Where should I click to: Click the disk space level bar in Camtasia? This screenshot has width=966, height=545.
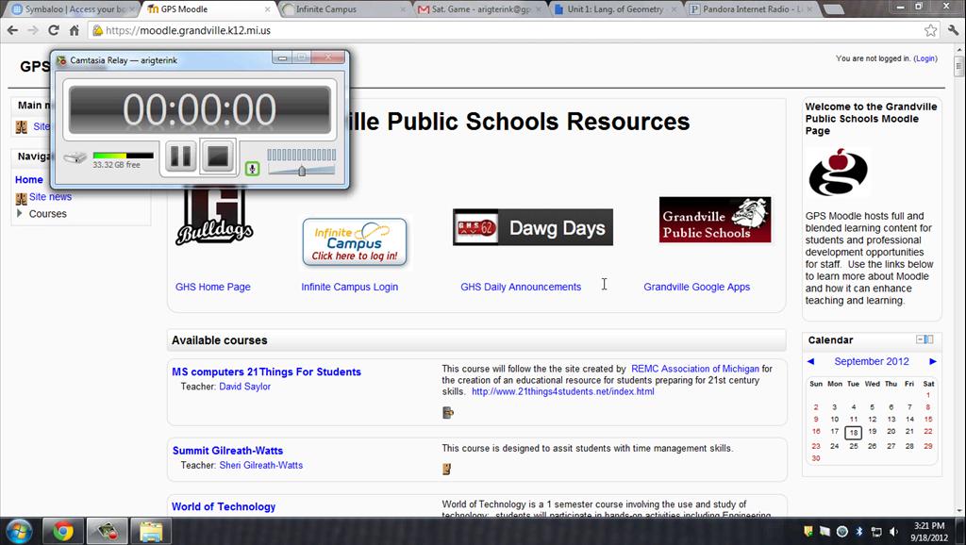click(124, 156)
